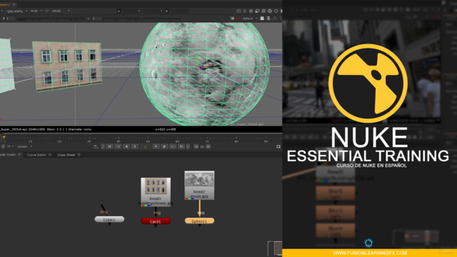This screenshot has height=257, width=457.
Task: Toggle the gamma Y button
Action: tap(89, 19)
